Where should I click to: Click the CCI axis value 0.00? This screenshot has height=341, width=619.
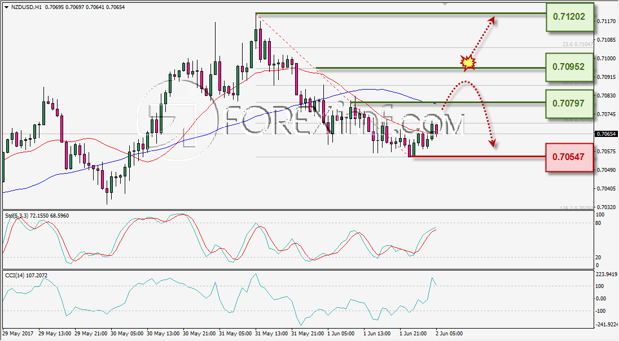(x=601, y=298)
